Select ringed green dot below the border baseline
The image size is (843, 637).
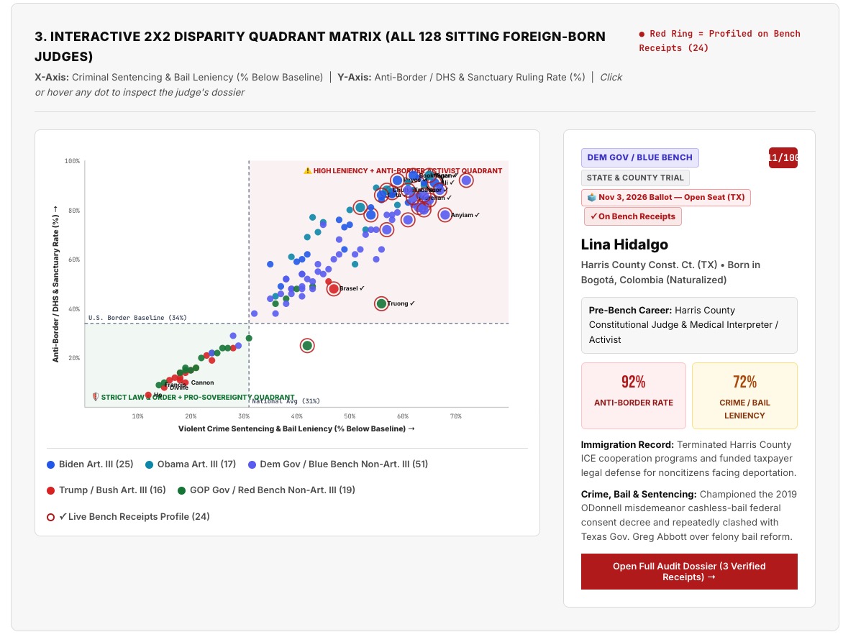pyautogui.click(x=307, y=346)
